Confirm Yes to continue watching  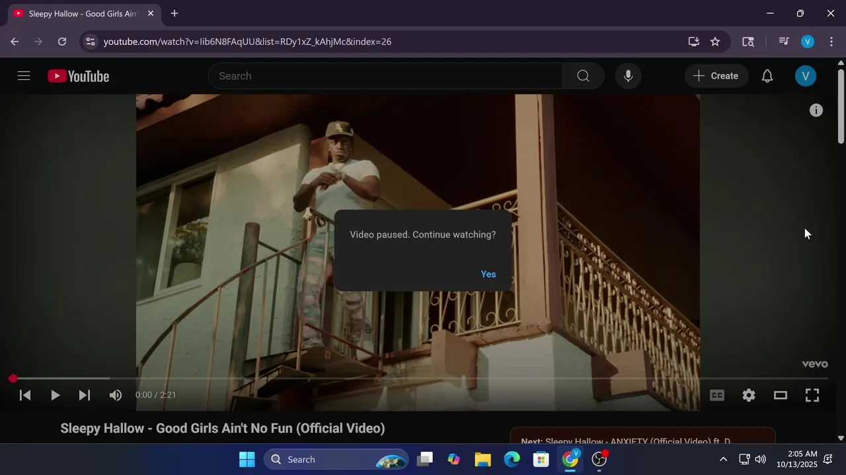488,274
